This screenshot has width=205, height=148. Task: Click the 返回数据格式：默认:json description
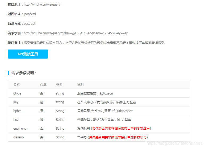pos(95,93)
